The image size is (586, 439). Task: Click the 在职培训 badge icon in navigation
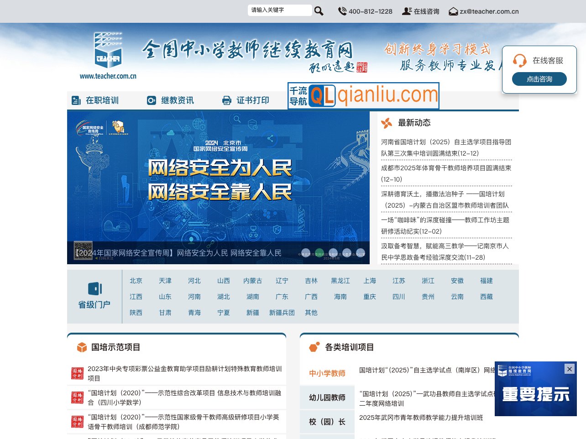[77, 100]
